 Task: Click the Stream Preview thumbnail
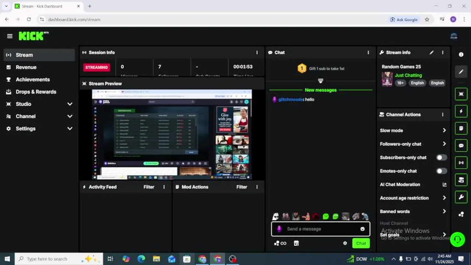click(172, 134)
